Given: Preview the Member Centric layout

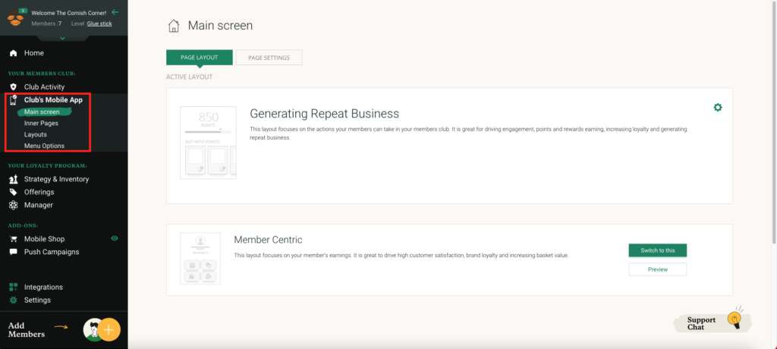Looking at the screenshot, I should tap(657, 269).
